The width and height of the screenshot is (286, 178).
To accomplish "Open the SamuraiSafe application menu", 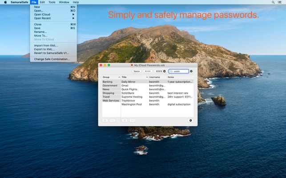I will pos(19,2).
